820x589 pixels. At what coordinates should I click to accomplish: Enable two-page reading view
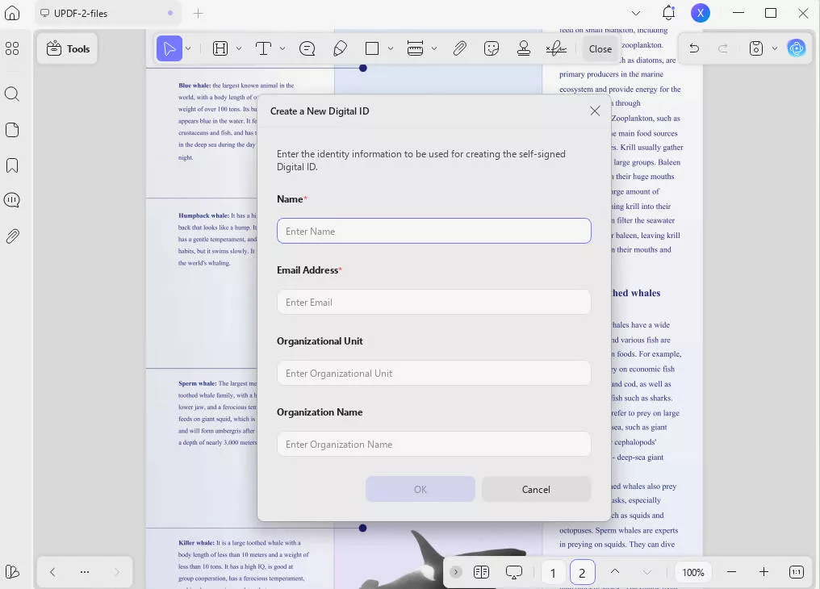pos(481,572)
